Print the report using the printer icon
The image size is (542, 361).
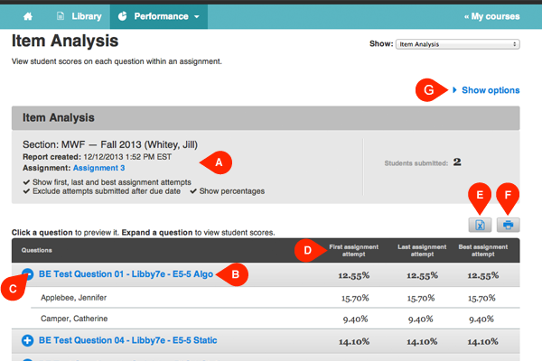click(508, 225)
